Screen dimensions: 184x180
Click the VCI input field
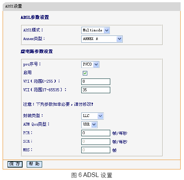point(96,90)
